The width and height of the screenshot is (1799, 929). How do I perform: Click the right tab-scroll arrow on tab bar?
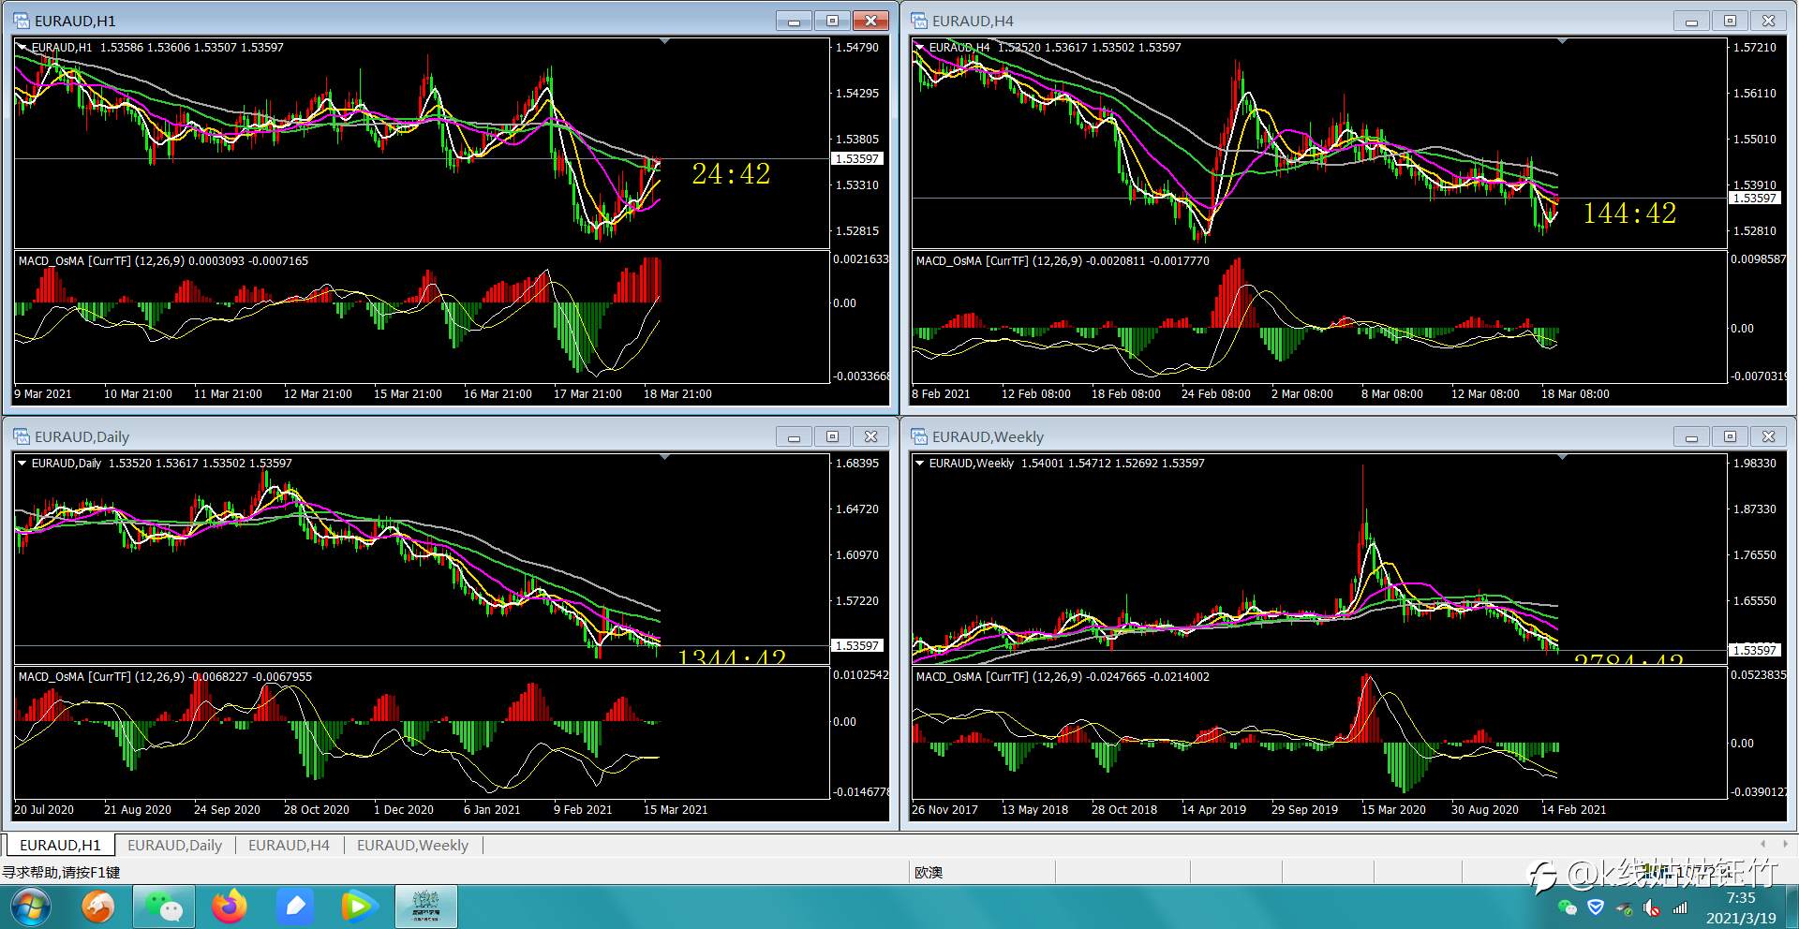click(1785, 845)
